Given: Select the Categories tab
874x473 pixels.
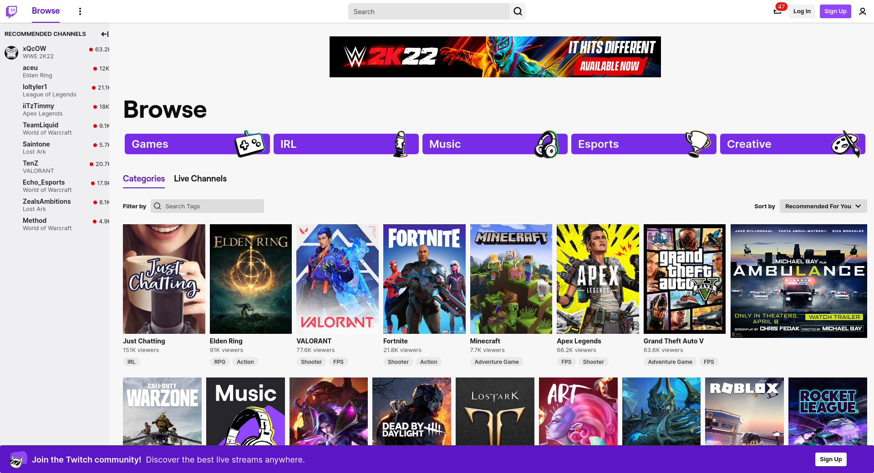Looking at the screenshot, I should click(144, 179).
